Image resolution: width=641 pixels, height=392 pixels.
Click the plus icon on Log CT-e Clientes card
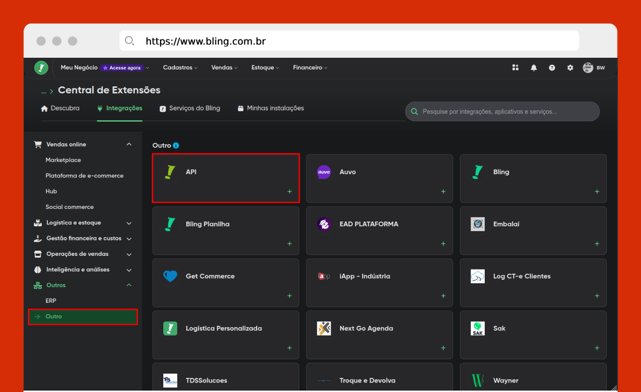tap(597, 296)
